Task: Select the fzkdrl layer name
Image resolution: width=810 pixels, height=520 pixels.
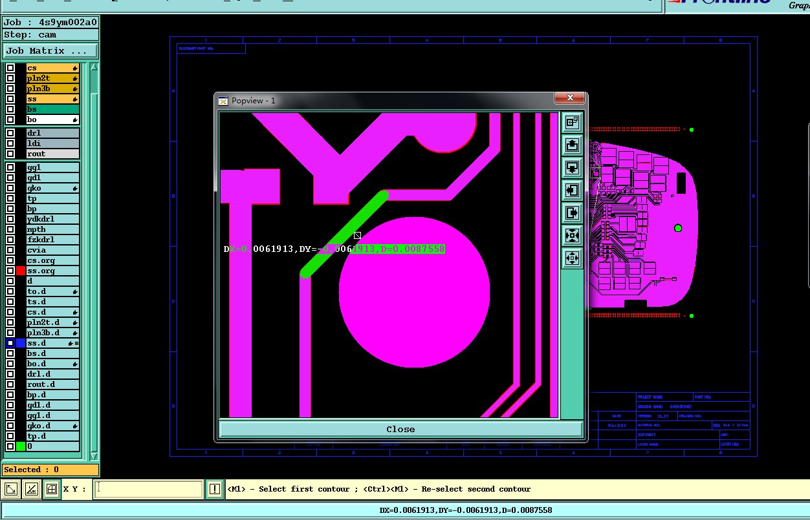Action: coord(52,240)
